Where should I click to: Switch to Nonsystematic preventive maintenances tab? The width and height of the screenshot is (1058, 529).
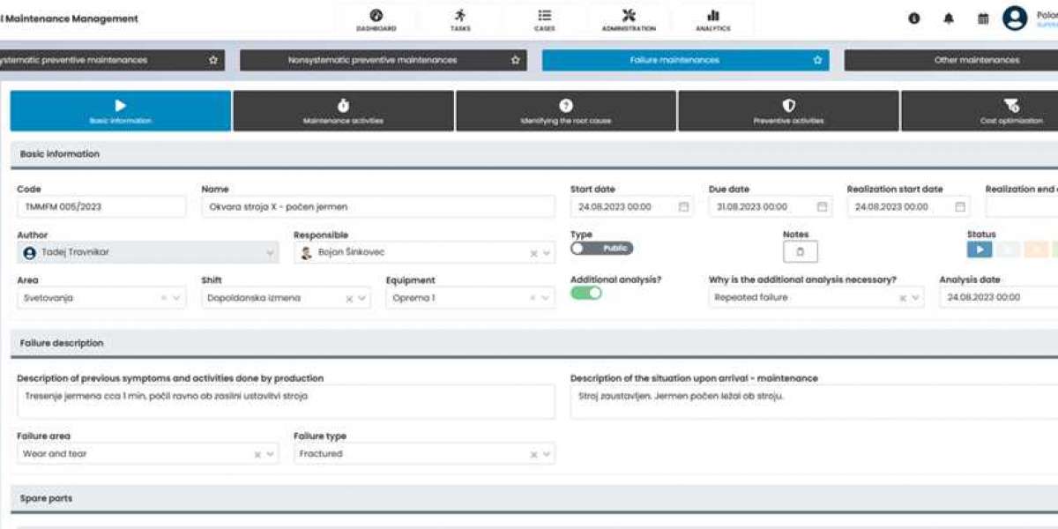pos(384,60)
